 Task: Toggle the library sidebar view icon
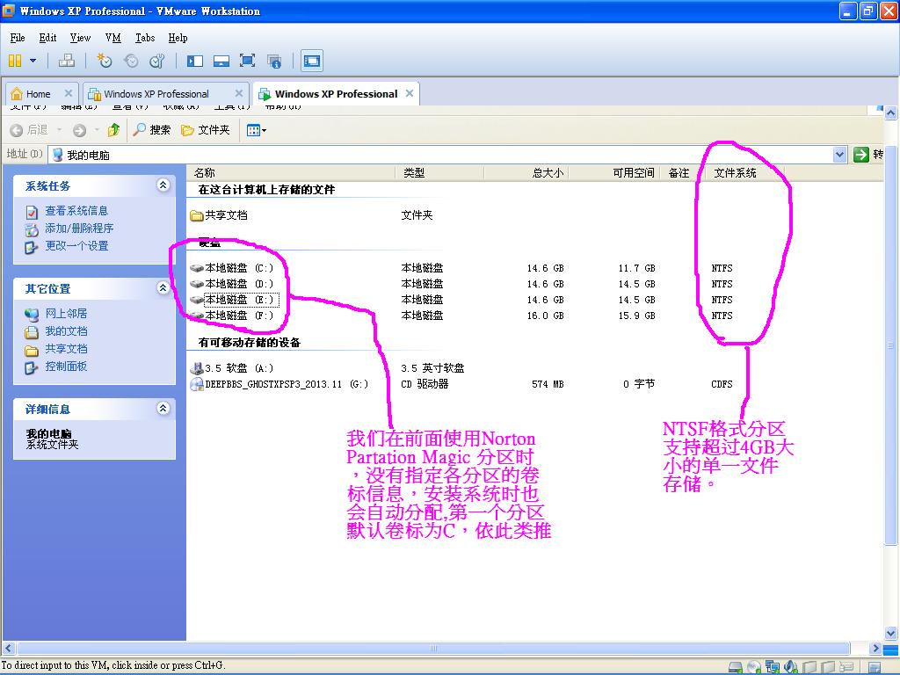tap(195, 61)
